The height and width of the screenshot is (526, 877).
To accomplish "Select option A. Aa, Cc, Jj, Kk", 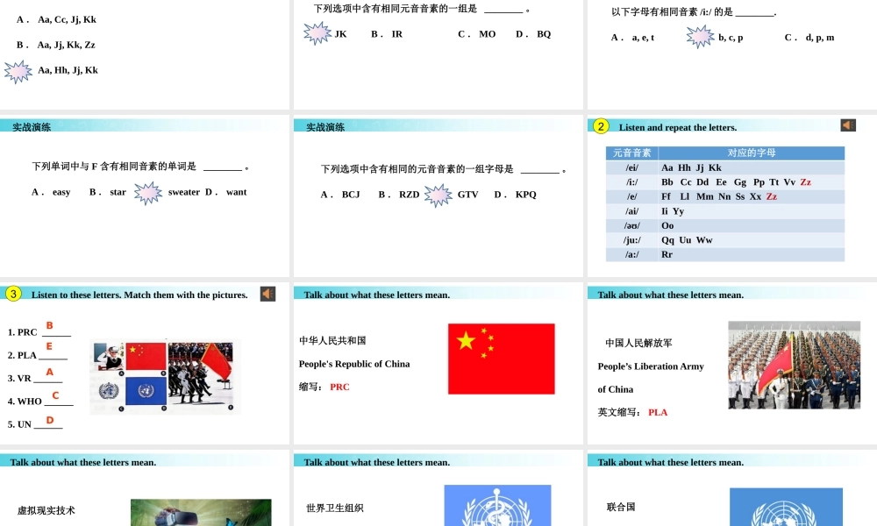I will [56, 19].
